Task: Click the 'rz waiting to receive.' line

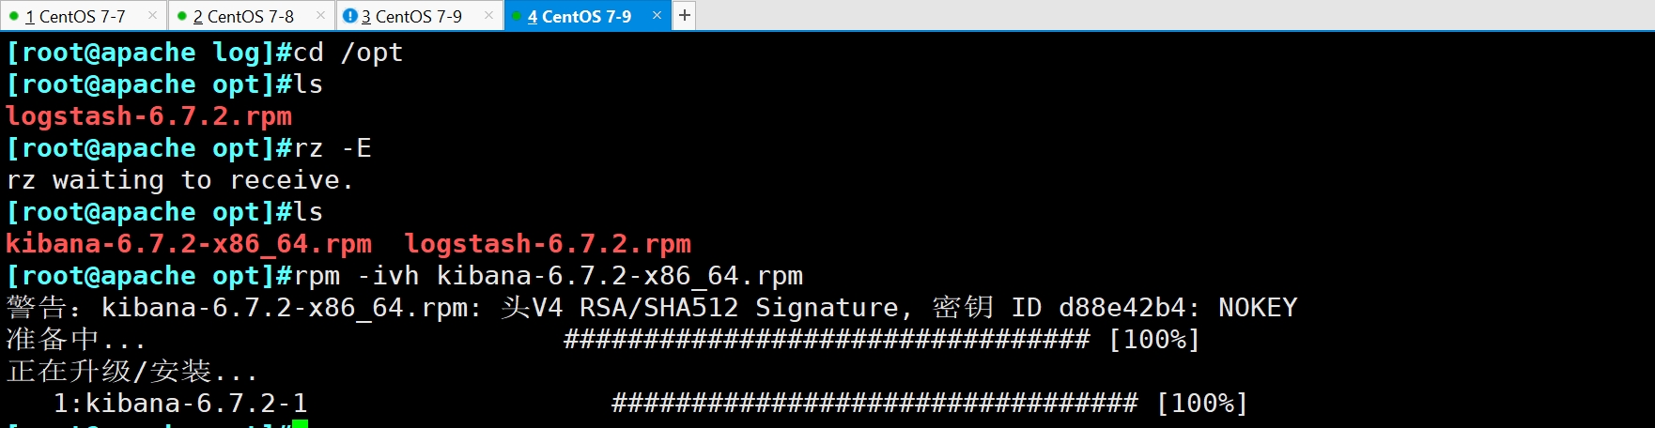Action: [x=179, y=180]
